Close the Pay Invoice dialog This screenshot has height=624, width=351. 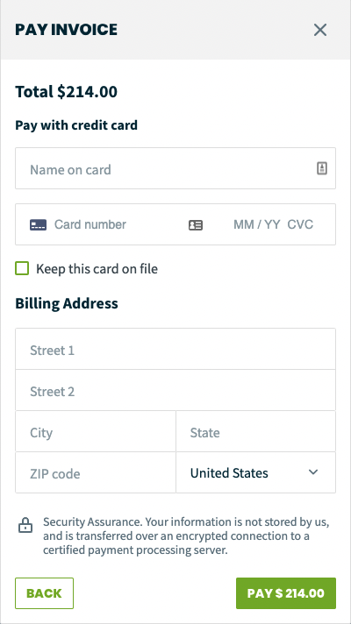click(x=320, y=30)
